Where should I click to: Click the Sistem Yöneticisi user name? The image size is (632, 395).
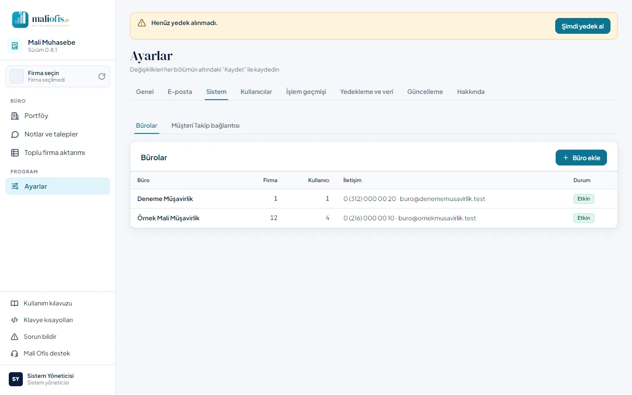50,376
